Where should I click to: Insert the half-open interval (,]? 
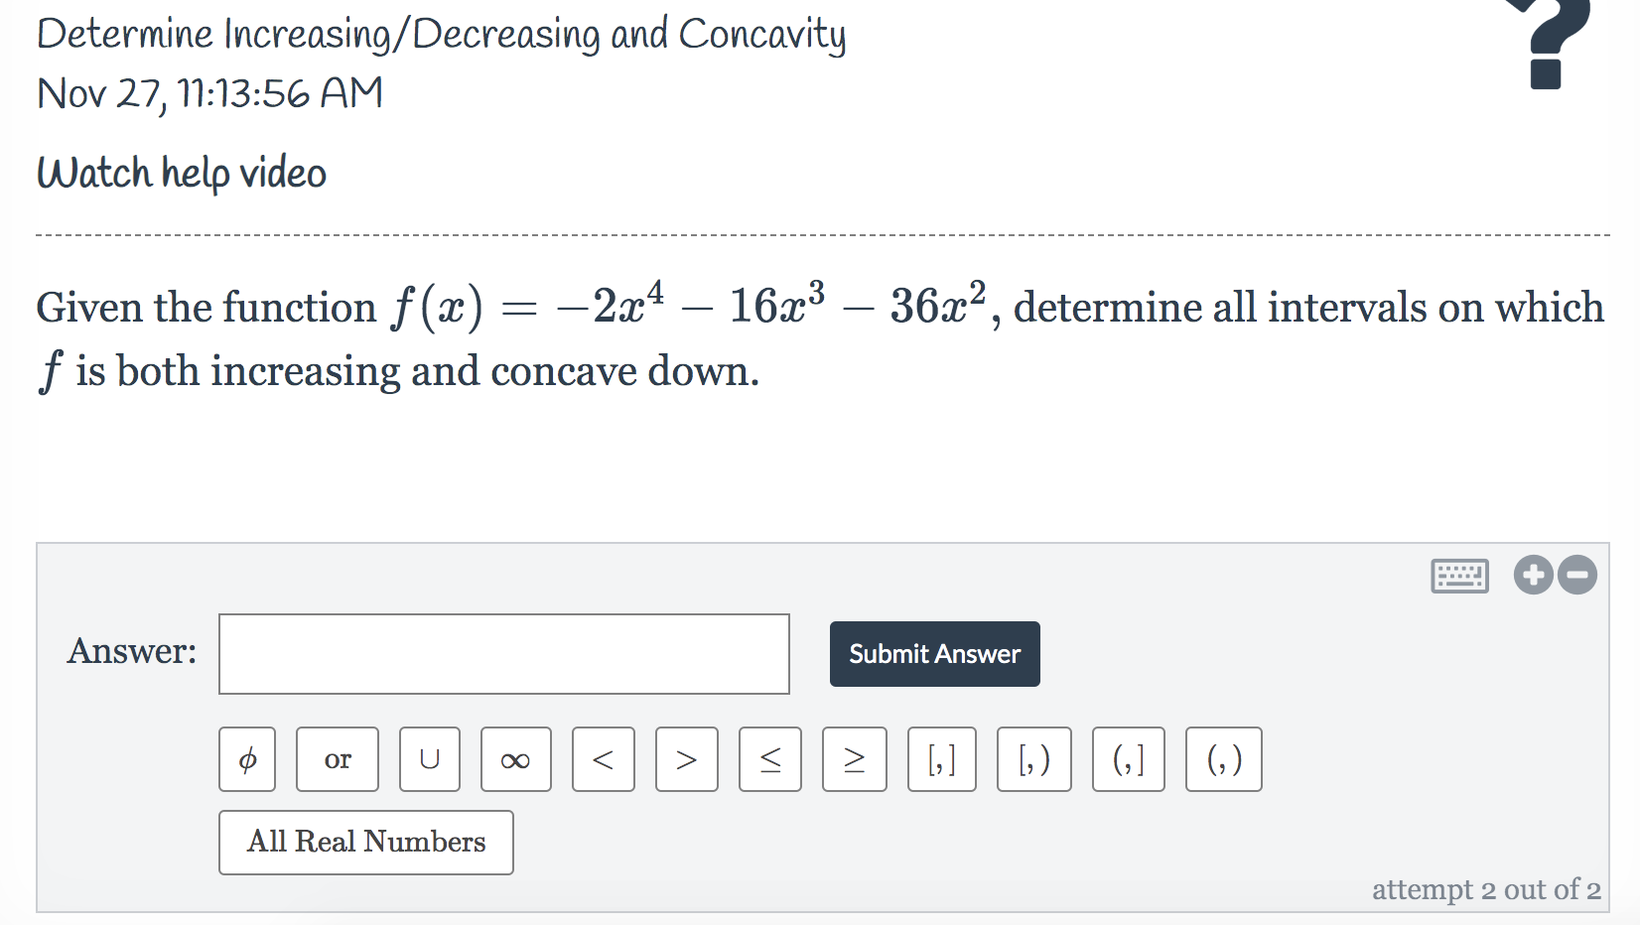pyautogui.click(x=1128, y=759)
